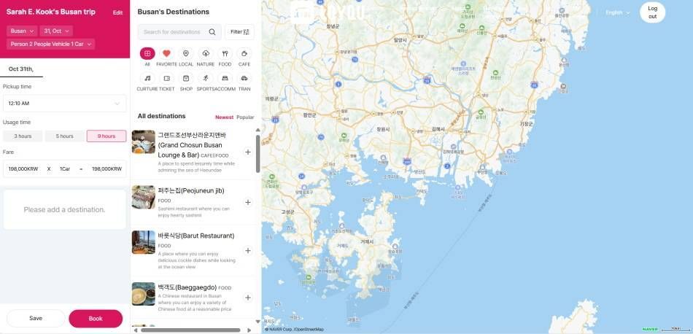Select the Ticket category icon
This screenshot has height=334, width=693.
pyautogui.click(x=166, y=78)
